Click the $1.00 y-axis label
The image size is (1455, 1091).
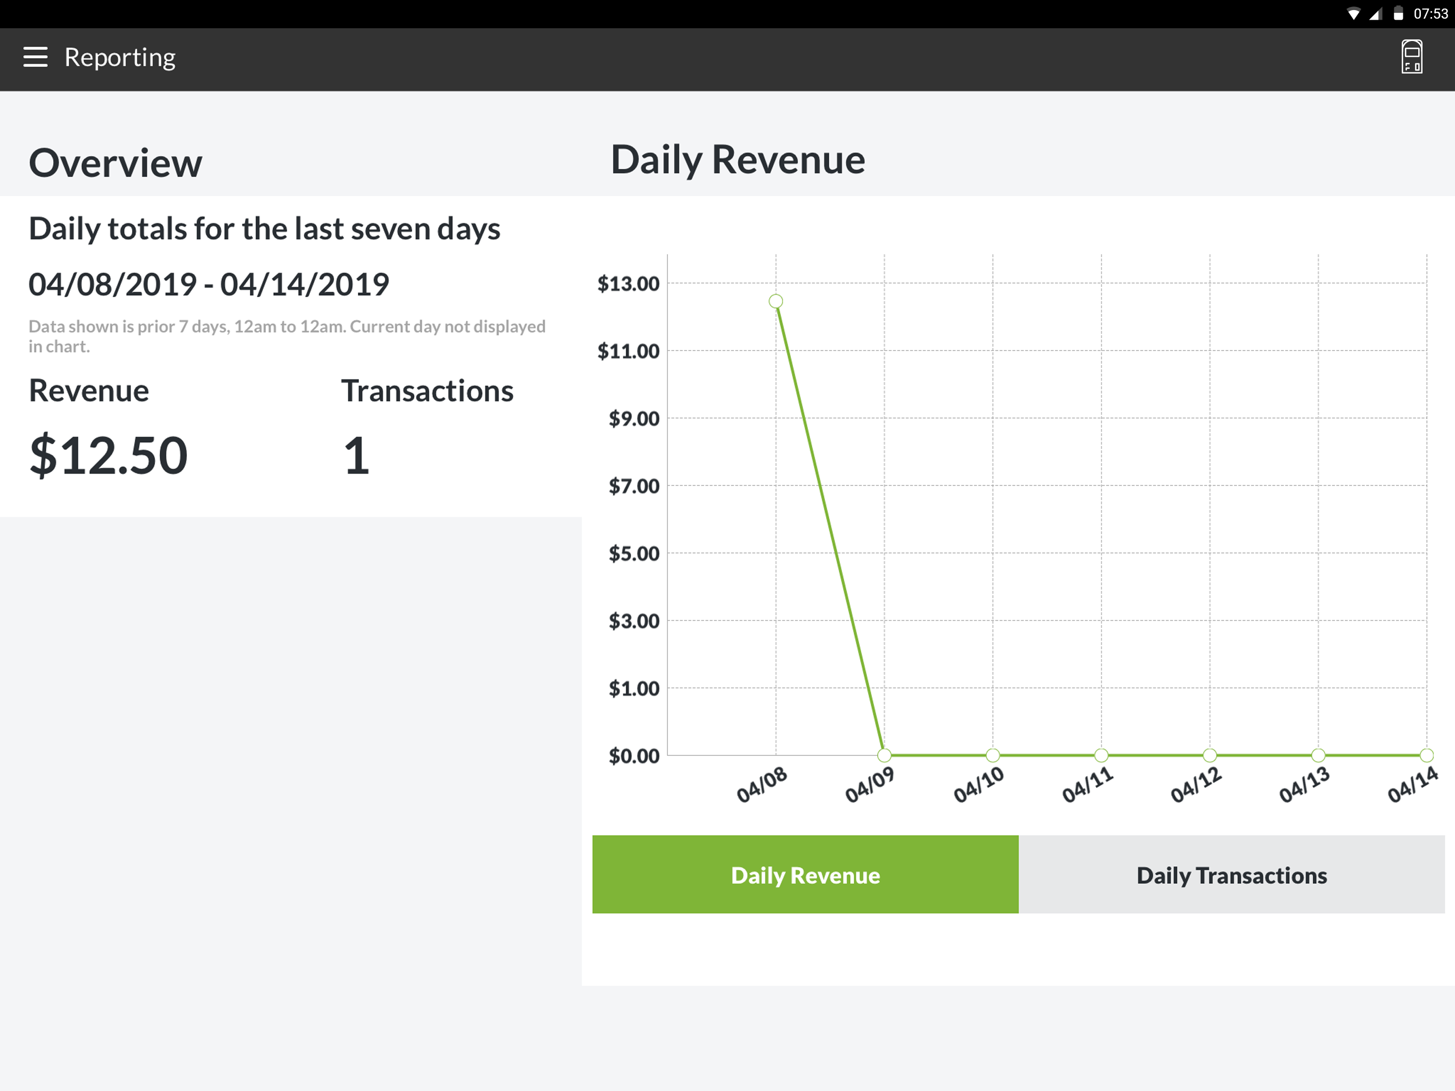tap(634, 688)
